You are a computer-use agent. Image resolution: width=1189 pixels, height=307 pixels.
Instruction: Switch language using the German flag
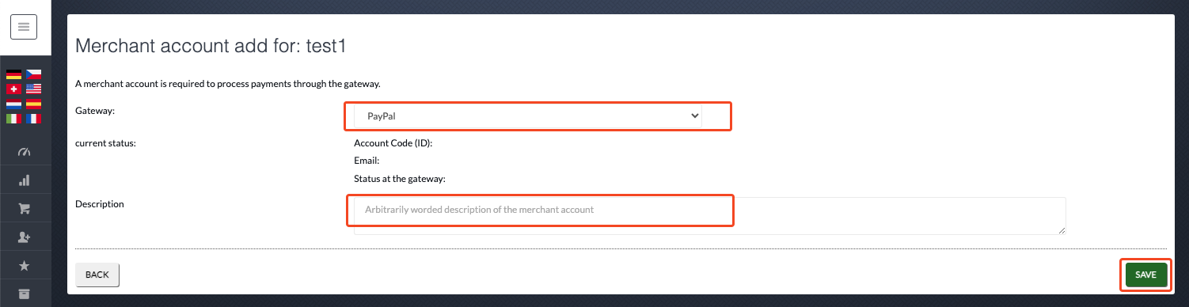point(13,74)
